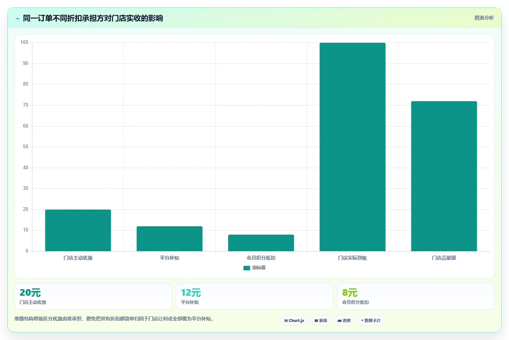
Task: Click x-axis label 平台补贴
Action: pos(170,258)
